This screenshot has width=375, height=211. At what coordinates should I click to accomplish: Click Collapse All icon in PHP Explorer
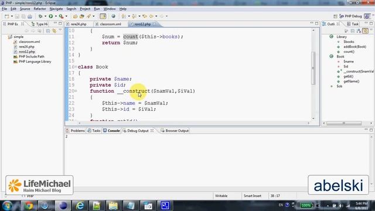(48, 31)
